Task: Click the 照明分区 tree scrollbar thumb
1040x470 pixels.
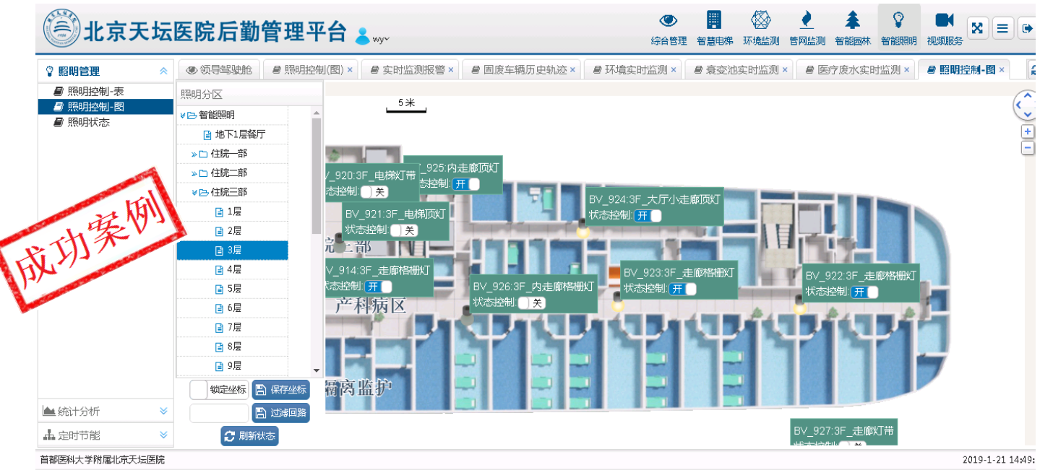Action: (x=317, y=175)
